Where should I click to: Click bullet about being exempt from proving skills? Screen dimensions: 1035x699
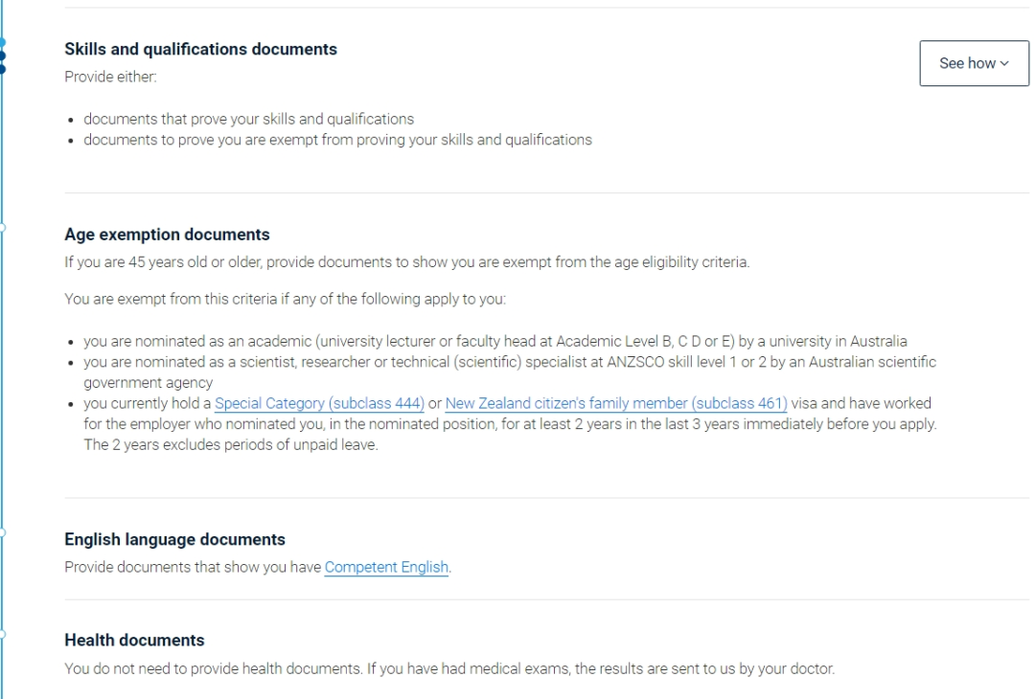[x=337, y=140]
